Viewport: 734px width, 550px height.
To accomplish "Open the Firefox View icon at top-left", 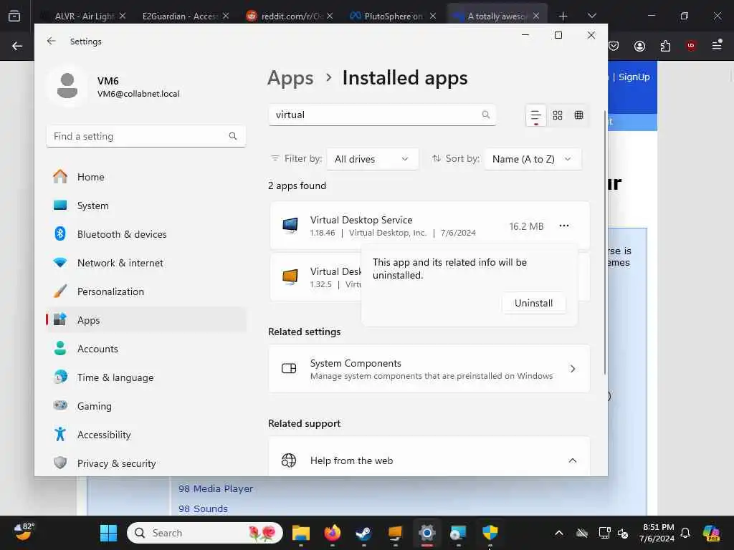I will [14, 16].
